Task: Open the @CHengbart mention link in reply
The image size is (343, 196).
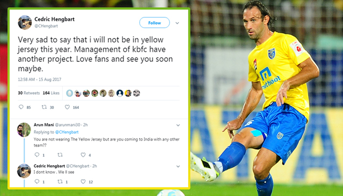Action: pos(67,132)
